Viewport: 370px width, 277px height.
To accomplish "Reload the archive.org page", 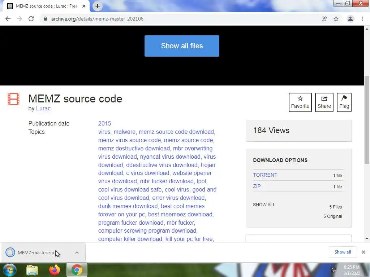I will 31,19.
